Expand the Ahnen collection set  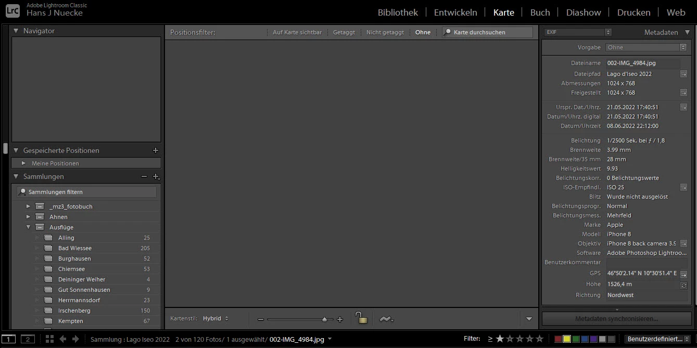[x=28, y=217]
